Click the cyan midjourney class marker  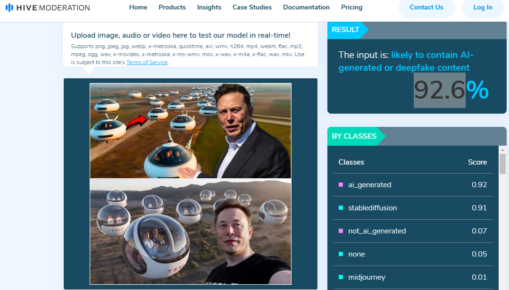pos(341,277)
